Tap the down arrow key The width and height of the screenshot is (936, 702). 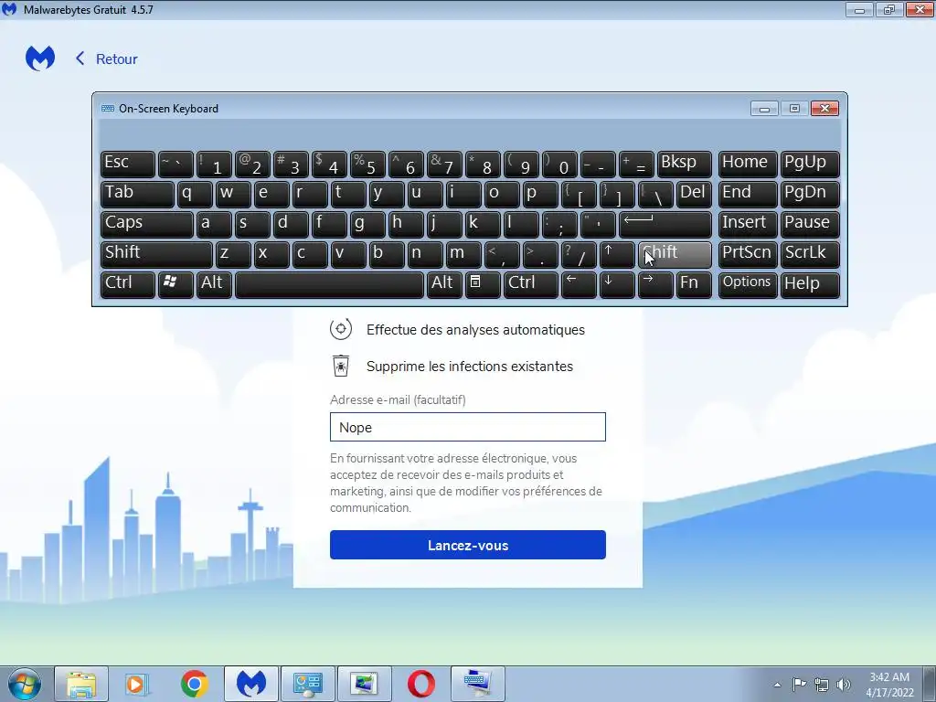[617, 284]
